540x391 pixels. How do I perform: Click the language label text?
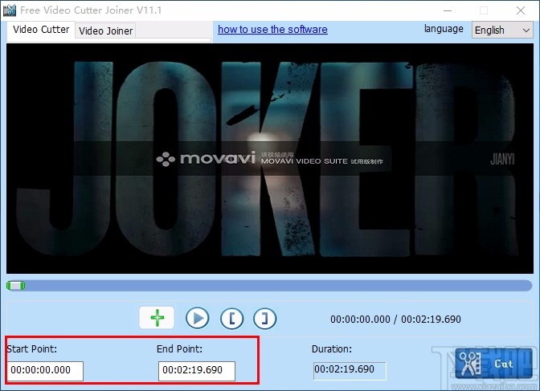tap(444, 29)
